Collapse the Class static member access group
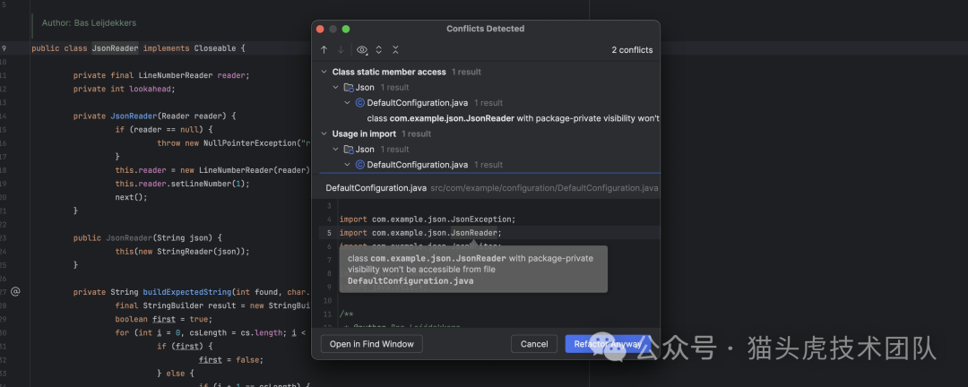This screenshot has width=968, height=387. 324,72
